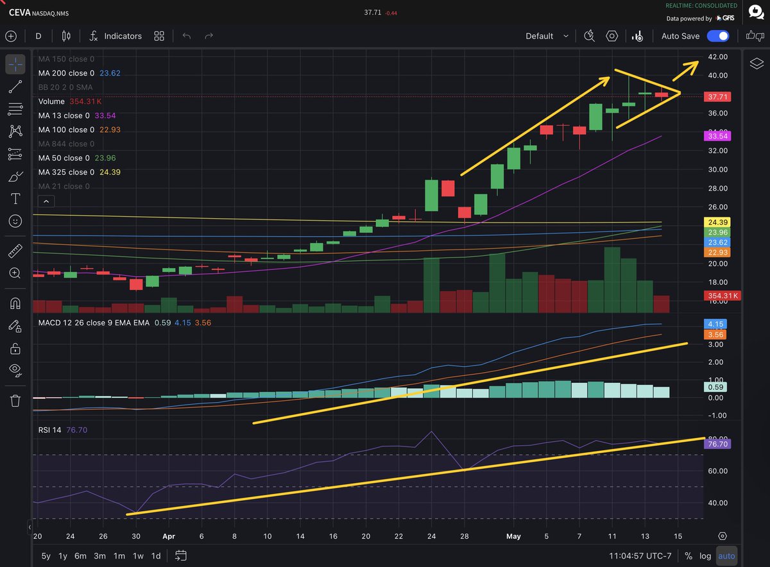The width and height of the screenshot is (770, 567).
Task: Open the candlestick chart style menu
Action: [x=66, y=36]
